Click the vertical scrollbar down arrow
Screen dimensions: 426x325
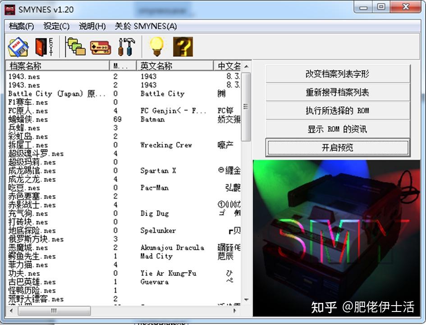pos(246,300)
